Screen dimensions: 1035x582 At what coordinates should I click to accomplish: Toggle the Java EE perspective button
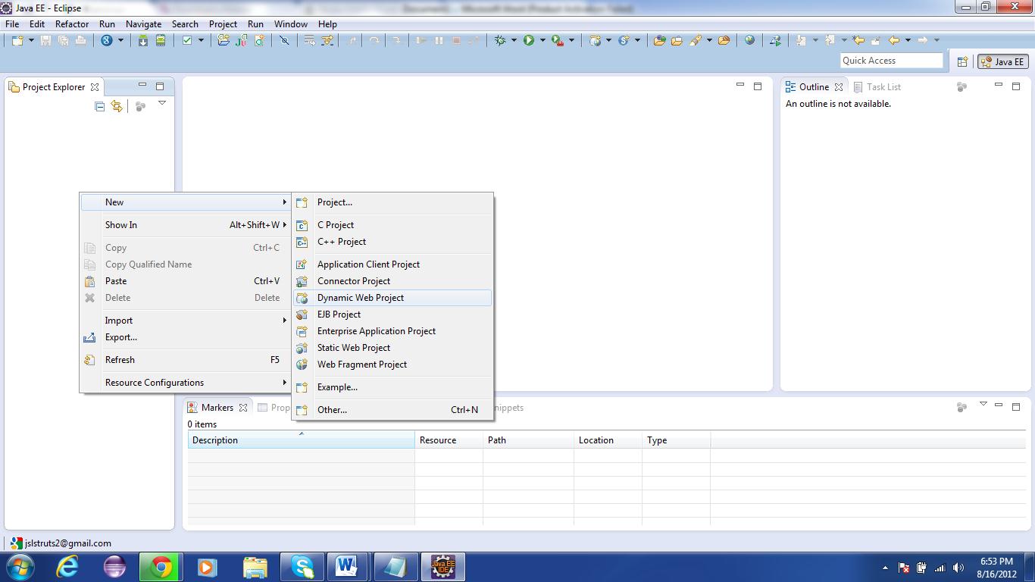click(1003, 62)
